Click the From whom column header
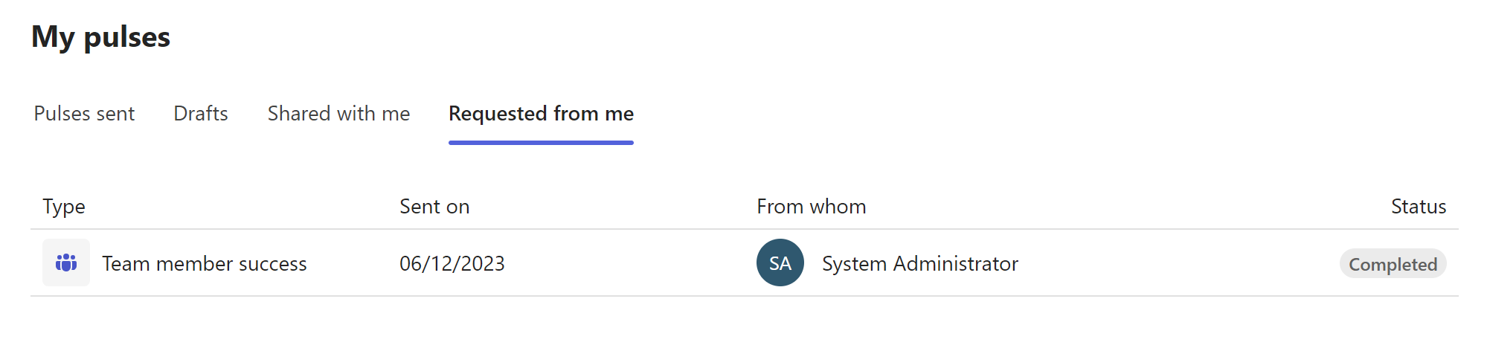 pos(811,207)
